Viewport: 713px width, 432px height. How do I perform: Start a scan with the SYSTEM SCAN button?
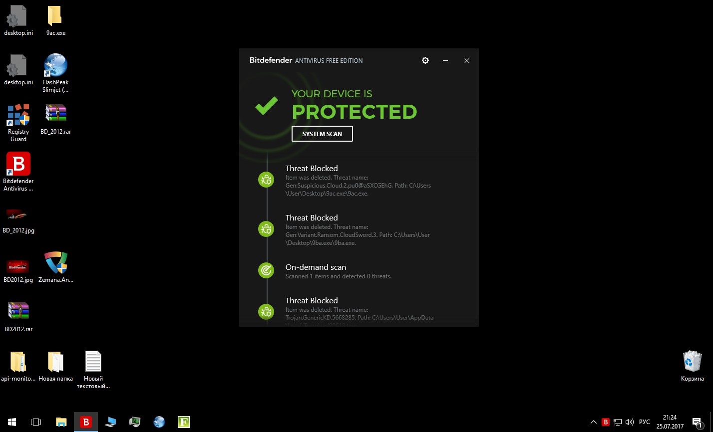click(x=322, y=134)
